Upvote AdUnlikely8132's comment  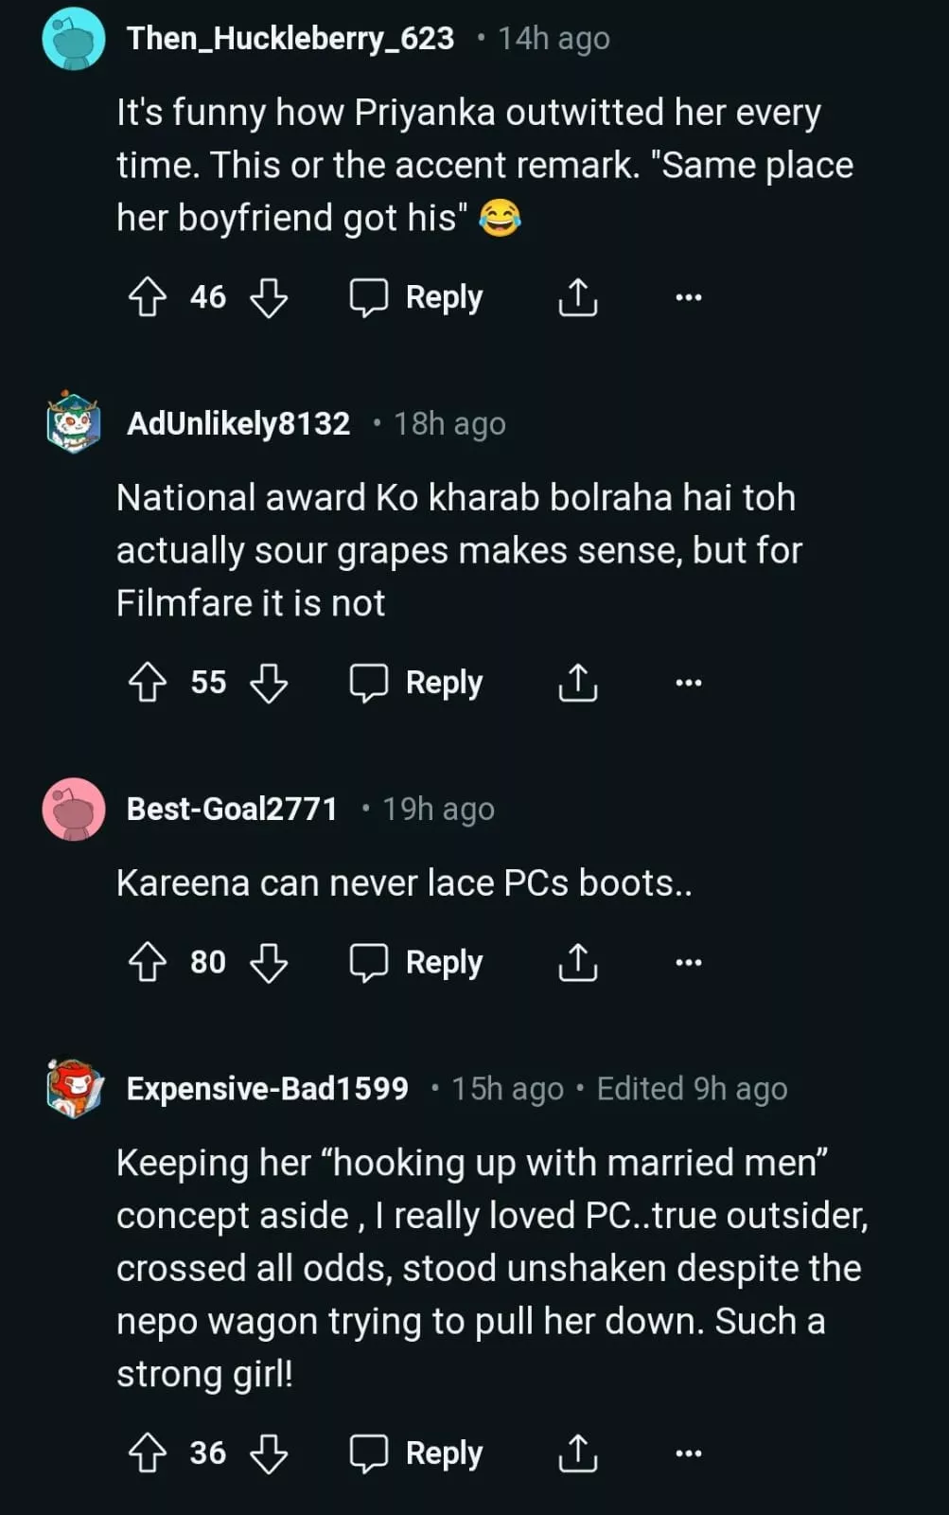point(147,683)
